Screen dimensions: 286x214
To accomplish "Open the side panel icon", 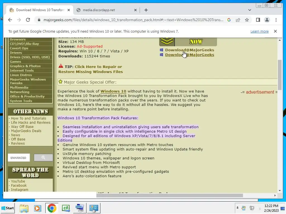I will point(258,20).
